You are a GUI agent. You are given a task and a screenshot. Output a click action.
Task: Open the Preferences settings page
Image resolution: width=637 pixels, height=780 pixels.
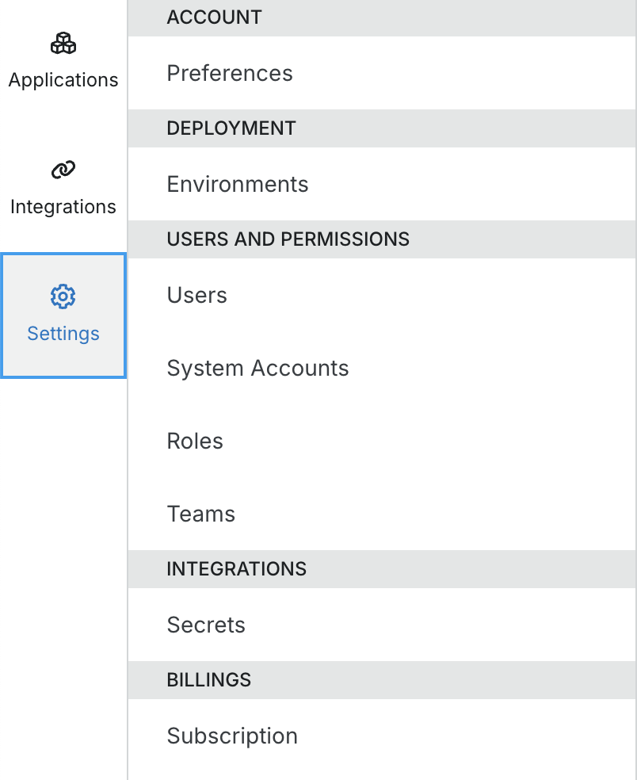pyautogui.click(x=229, y=73)
